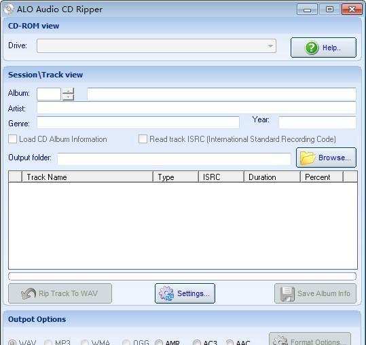Open the Drive dropdown list
Screen dimensions: 366x345
(x=270, y=46)
